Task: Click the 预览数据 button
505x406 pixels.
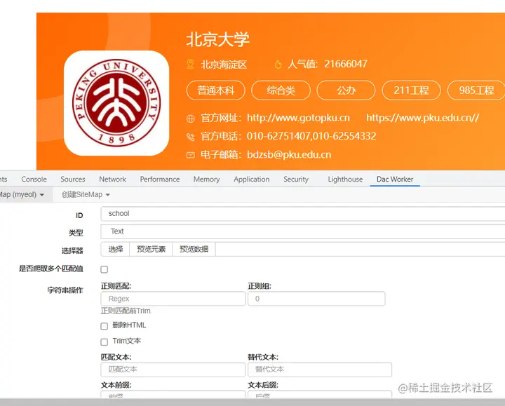Action: (x=194, y=249)
